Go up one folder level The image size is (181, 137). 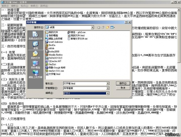[x=103, y=28]
